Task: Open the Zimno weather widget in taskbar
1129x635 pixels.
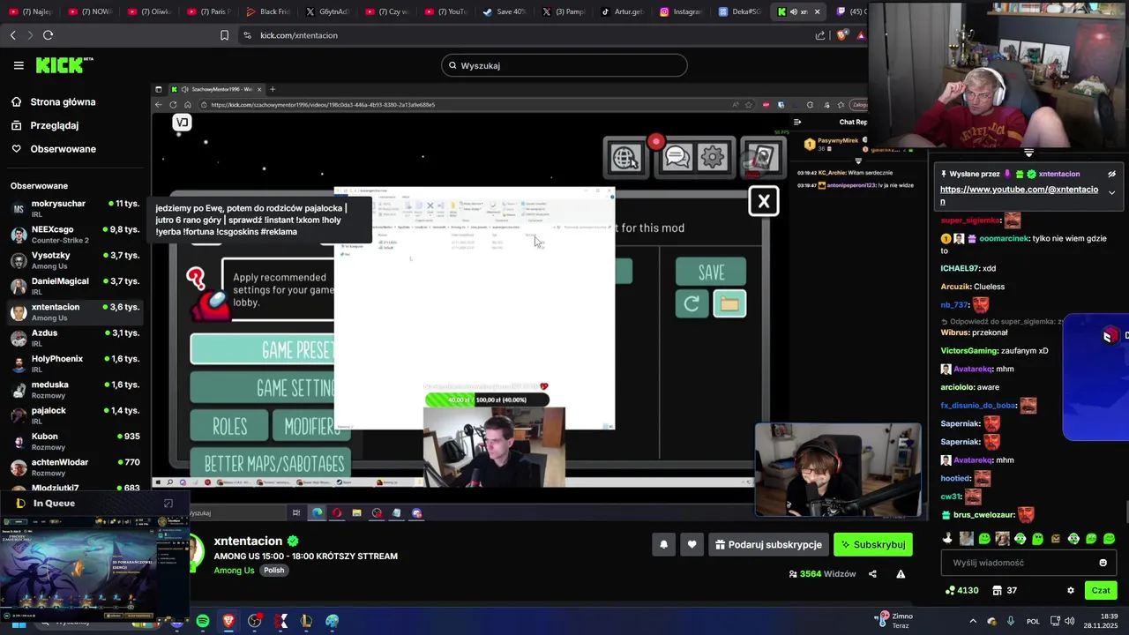Action: [894, 621]
